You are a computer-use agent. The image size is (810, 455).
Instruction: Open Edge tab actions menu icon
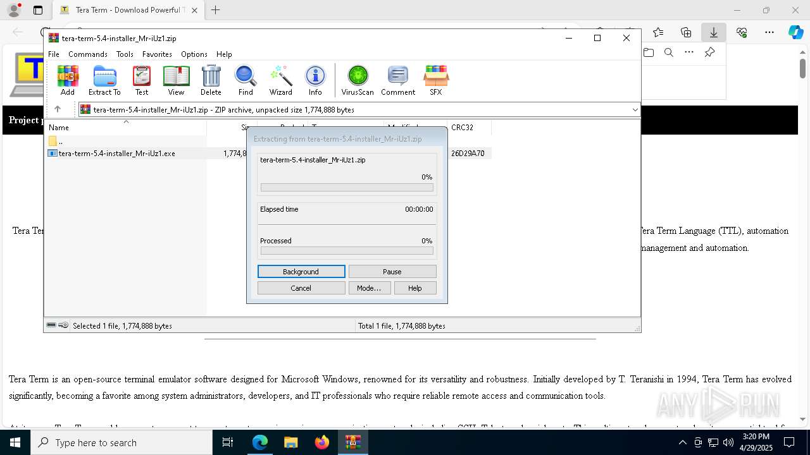[38, 10]
